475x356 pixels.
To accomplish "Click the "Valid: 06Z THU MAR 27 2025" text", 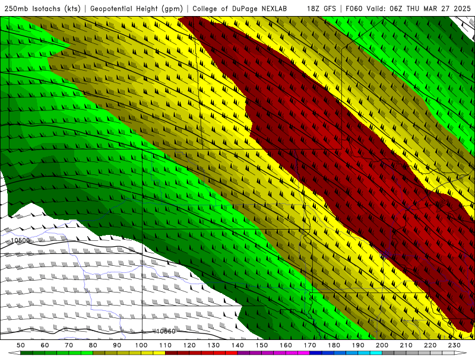I will (x=419, y=8).
